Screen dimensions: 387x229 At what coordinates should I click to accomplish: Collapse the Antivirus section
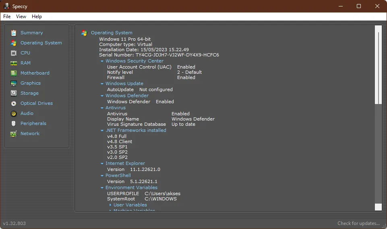(102, 108)
